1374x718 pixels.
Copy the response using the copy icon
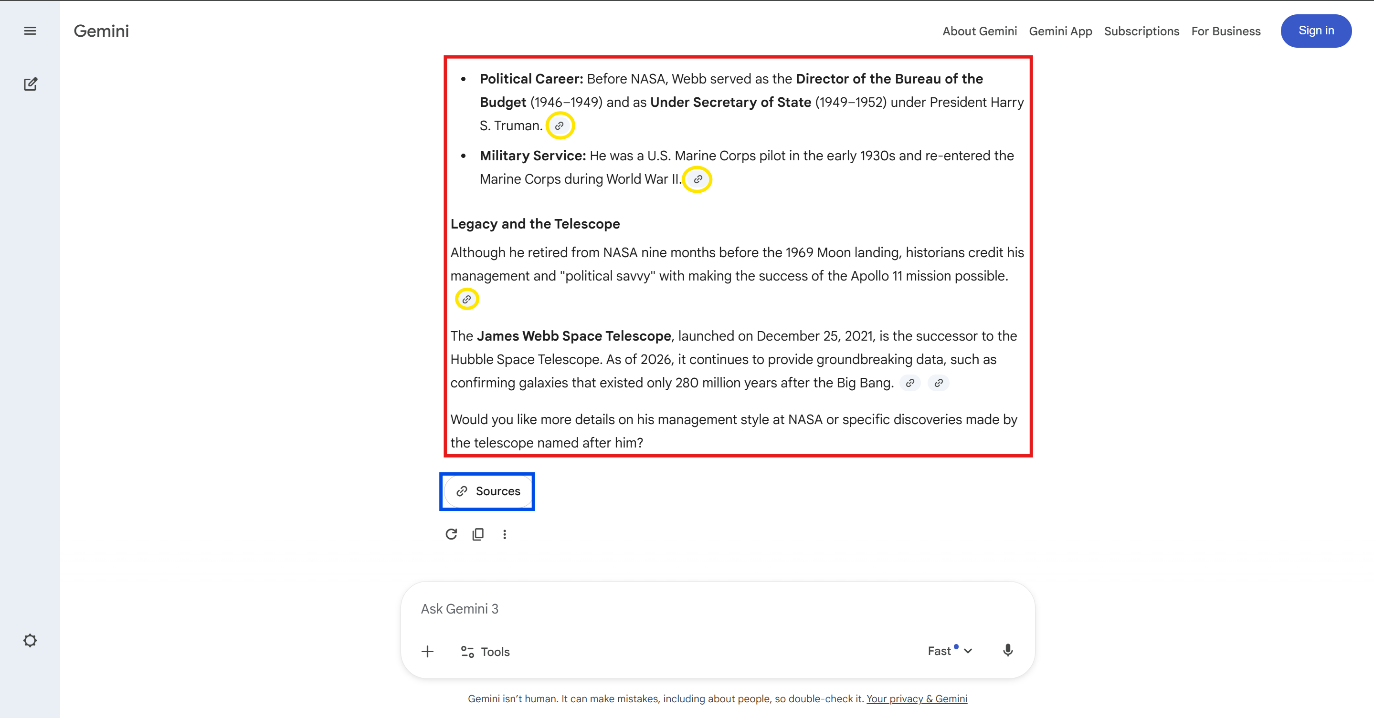[x=478, y=534]
